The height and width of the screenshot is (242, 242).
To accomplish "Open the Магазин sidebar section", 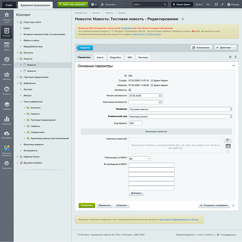I will pyautogui.click(x=7, y=76).
